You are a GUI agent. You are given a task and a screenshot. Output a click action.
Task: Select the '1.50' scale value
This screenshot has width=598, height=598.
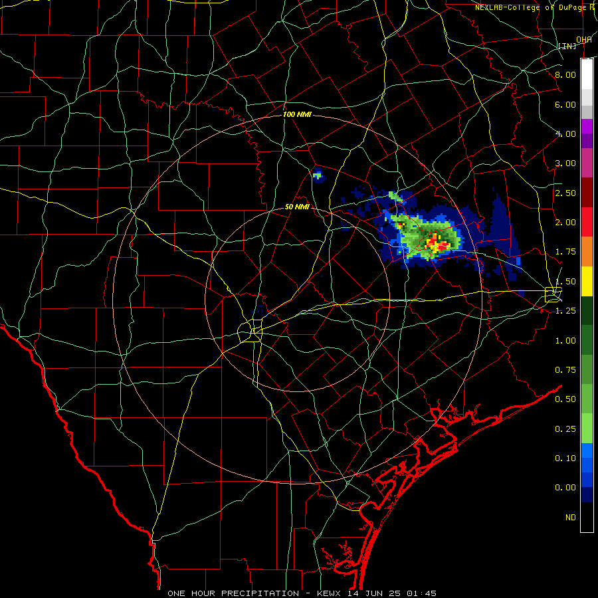pos(565,282)
